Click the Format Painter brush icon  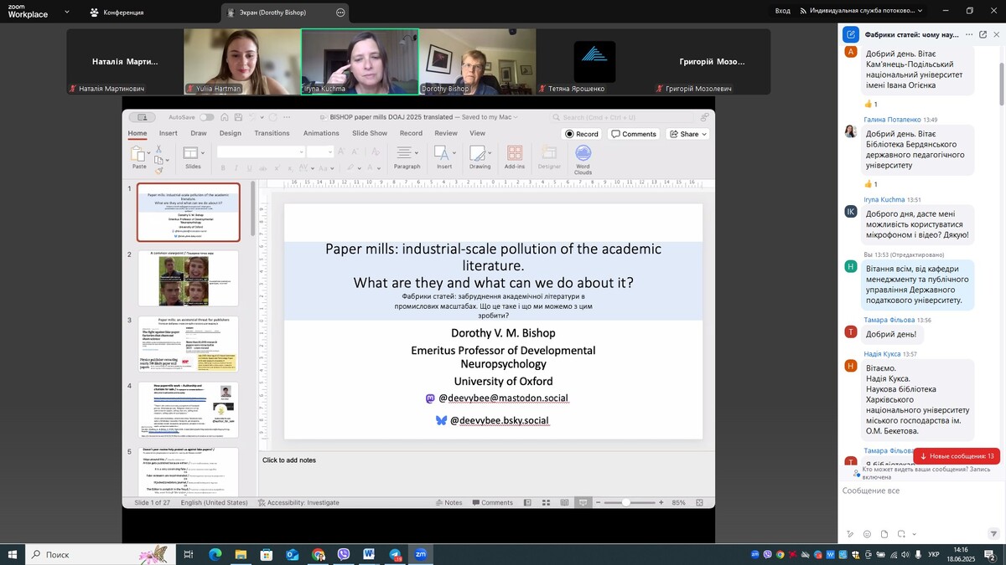coord(158,170)
